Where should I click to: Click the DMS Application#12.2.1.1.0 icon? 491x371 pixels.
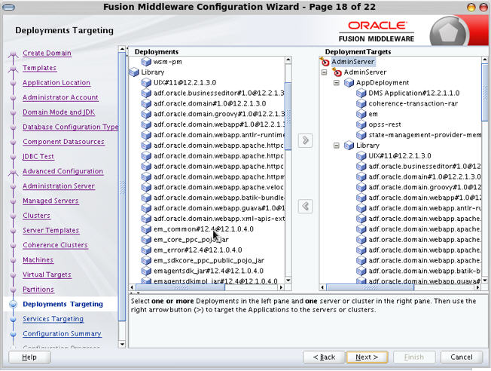(x=361, y=94)
